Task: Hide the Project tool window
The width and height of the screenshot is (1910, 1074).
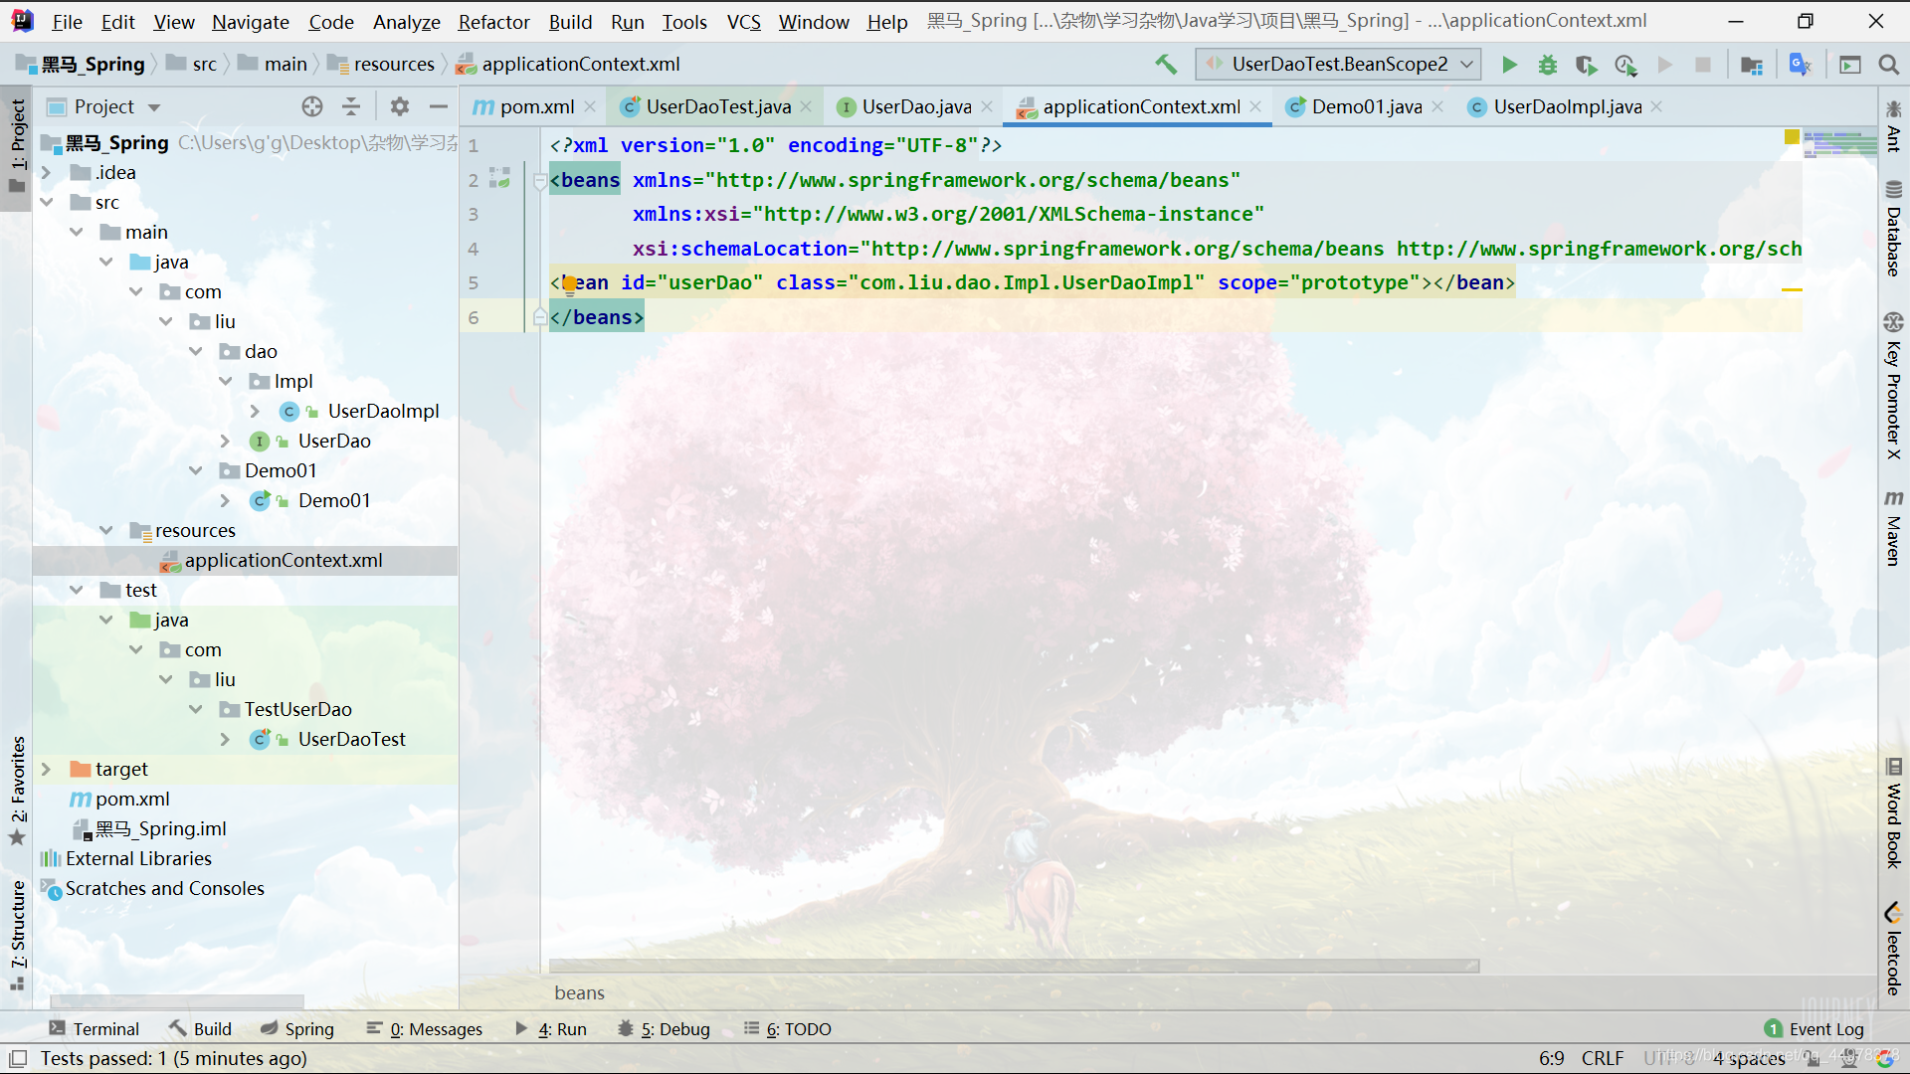Action: coord(439,106)
